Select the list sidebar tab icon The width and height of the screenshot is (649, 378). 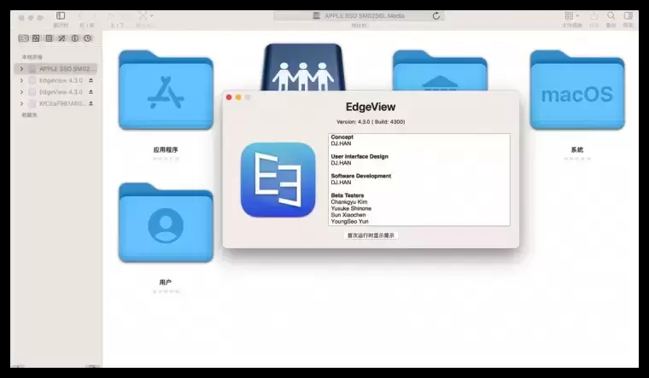pyautogui.click(x=49, y=38)
